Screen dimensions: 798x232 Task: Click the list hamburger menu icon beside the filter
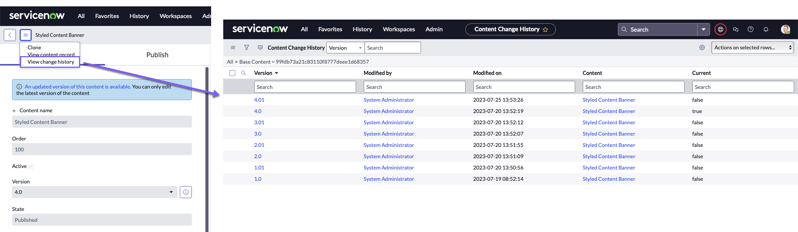[233, 47]
